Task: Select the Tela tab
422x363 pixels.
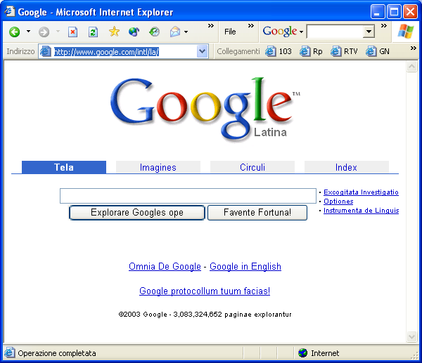Action: coord(64,167)
